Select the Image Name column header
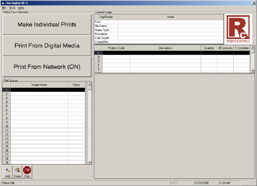 (x=39, y=85)
